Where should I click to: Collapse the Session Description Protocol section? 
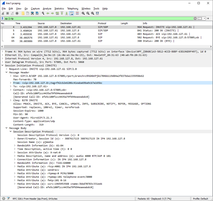point(10,132)
